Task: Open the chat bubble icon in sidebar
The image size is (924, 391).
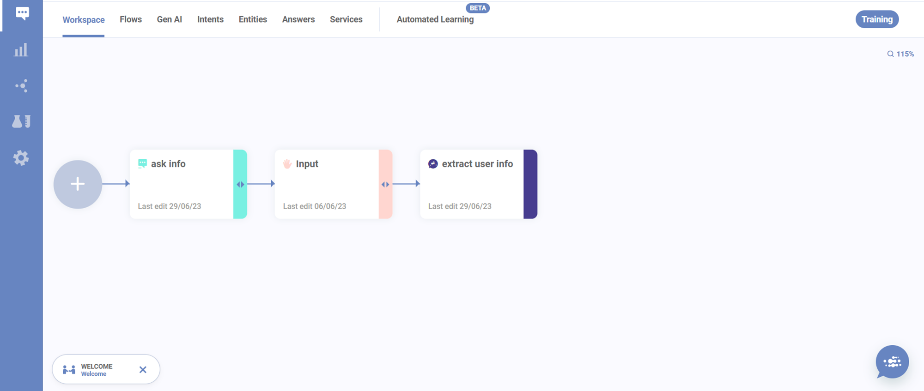Action: point(22,13)
